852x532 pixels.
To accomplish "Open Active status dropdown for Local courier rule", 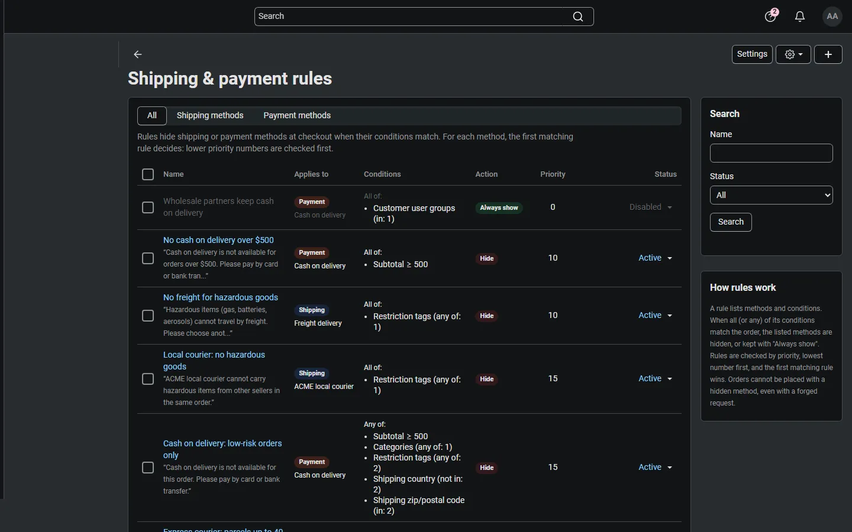I will pyautogui.click(x=656, y=379).
